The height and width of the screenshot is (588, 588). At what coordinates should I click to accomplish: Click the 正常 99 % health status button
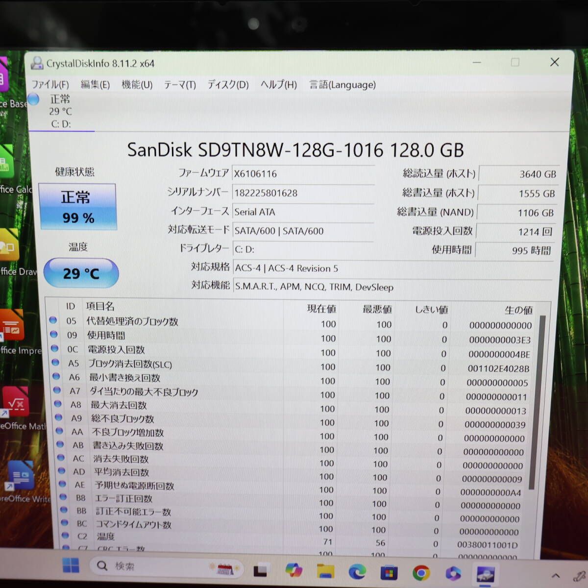click(x=77, y=207)
